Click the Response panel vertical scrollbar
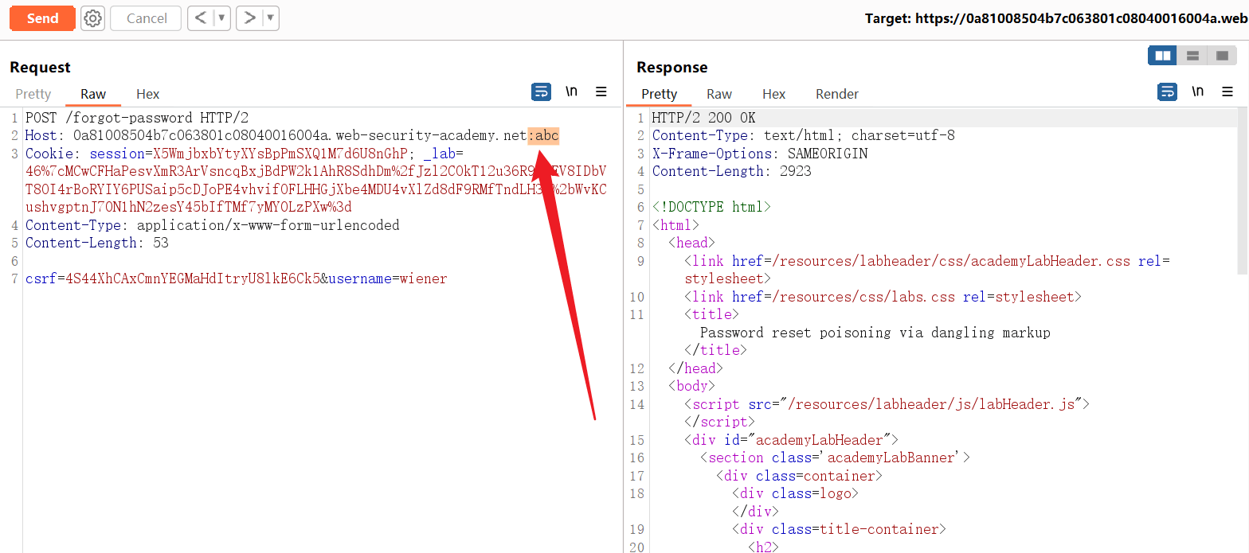Screen dimensions: 1249x553 coord(1243,191)
